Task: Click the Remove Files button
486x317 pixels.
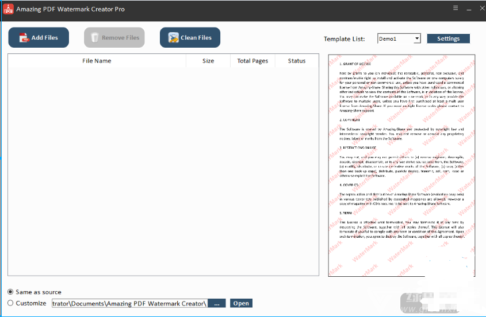Action: coord(114,37)
